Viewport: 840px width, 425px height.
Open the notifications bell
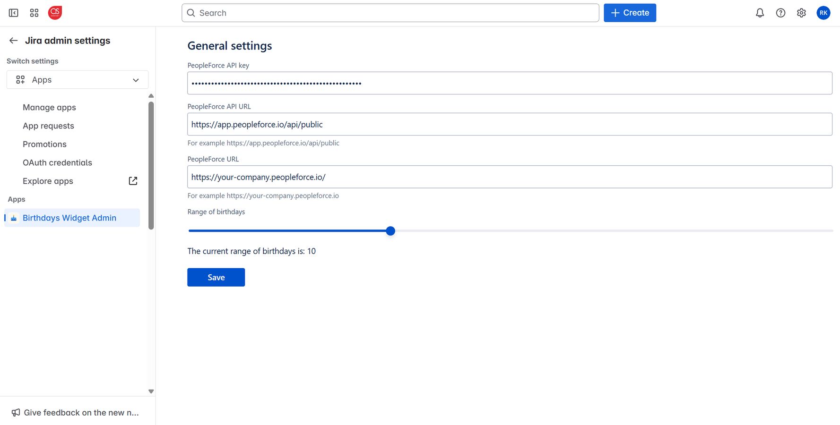[x=760, y=13]
